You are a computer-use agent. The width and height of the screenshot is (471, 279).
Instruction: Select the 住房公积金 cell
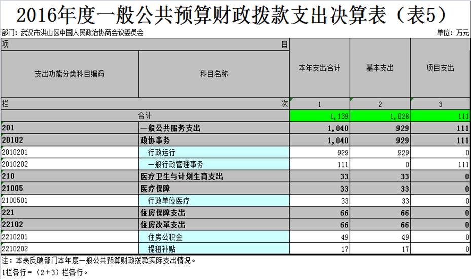(x=213, y=237)
